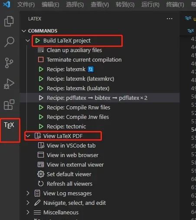Click the View LaTeX PDF preview icon

[38, 136]
